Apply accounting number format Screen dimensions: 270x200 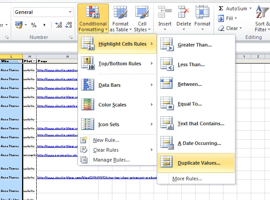(19, 25)
